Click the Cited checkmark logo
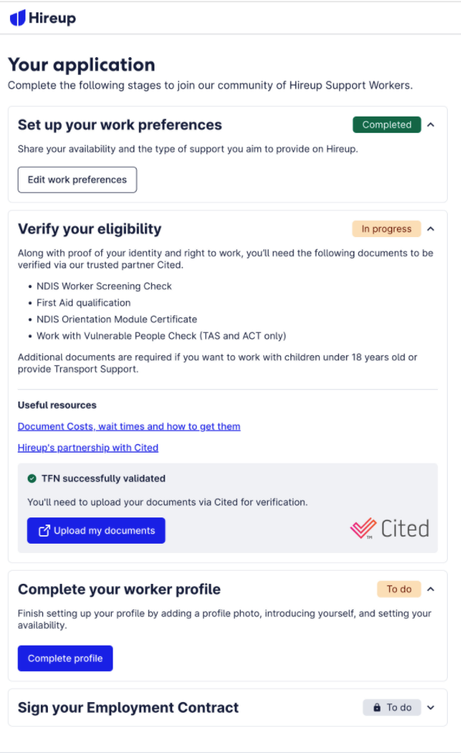This screenshot has height=753, width=461. pyautogui.click(x=363, y=528)
